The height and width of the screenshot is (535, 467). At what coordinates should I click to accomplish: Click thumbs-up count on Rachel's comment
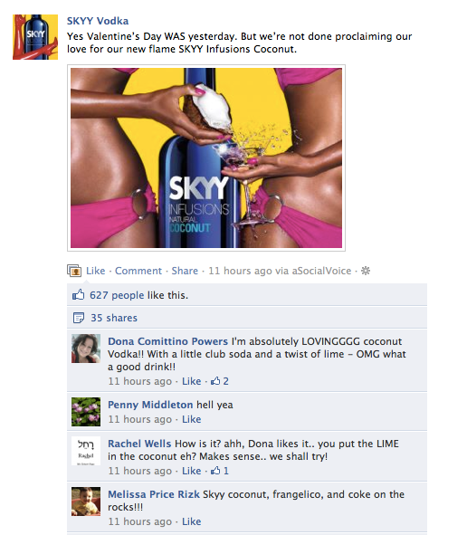click(x=220, y=471)
